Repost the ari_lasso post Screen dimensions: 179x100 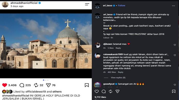pyautogui.click(x=110, y=91)
